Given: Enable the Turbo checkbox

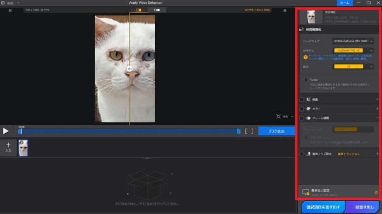Looking at the screenshot, I should click(306, 80).
